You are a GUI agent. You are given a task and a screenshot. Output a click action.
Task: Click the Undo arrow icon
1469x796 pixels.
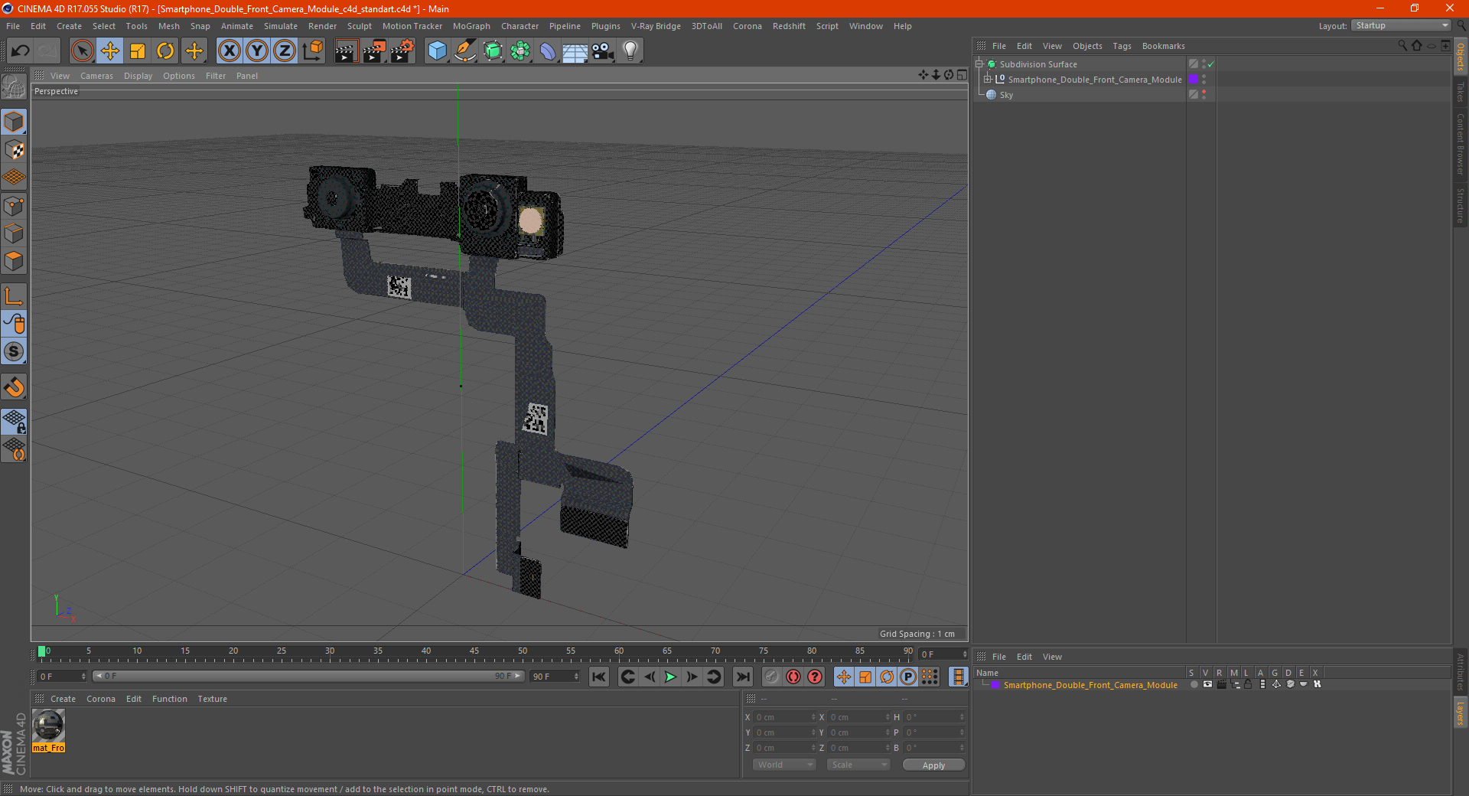tap(20, 51)
